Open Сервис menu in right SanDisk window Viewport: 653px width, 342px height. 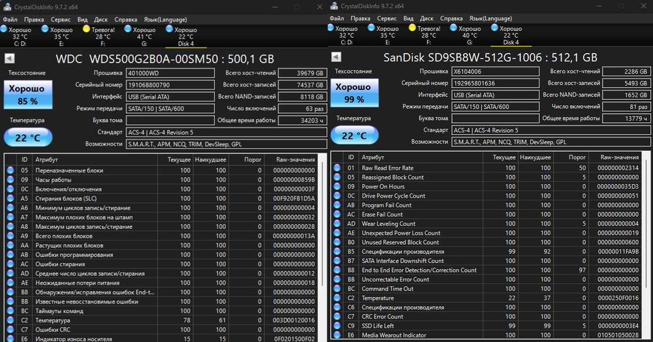click(x=387, y=18)
